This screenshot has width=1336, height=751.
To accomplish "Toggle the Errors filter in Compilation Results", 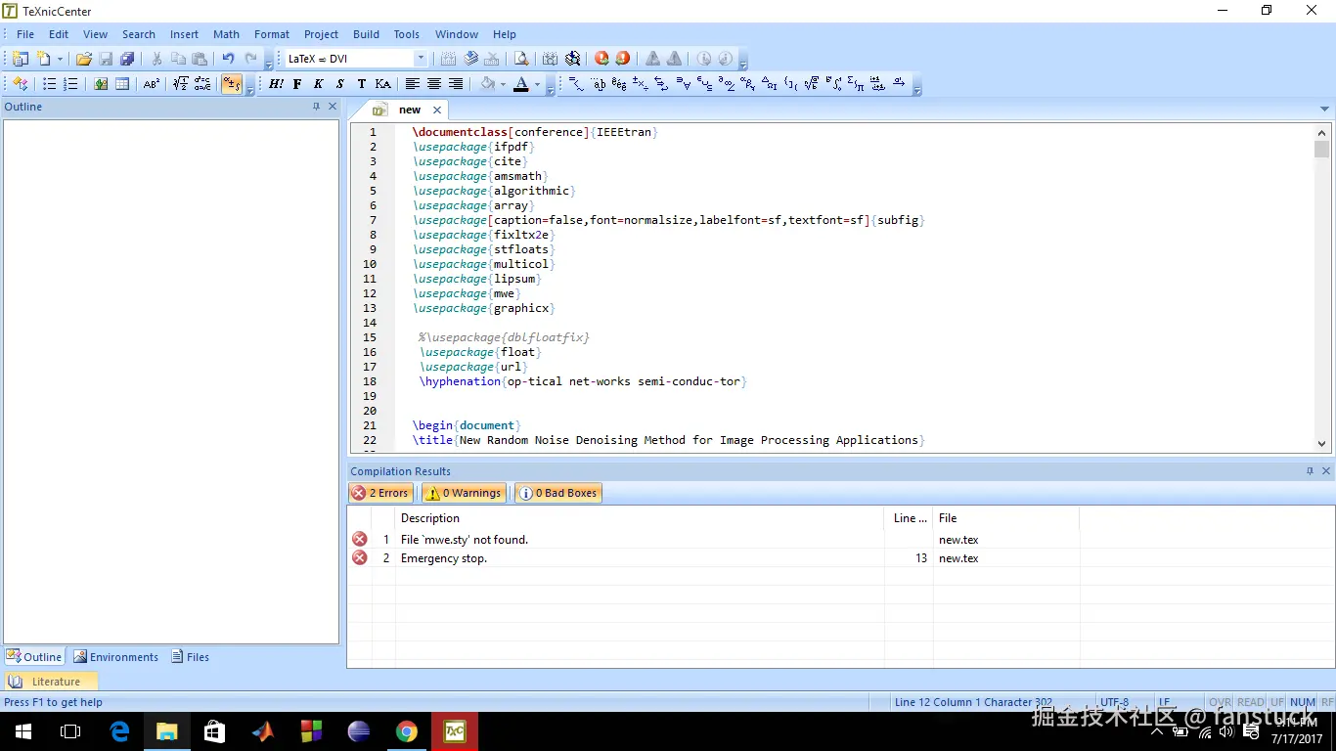I will pyautogui.click(x=380, y=493).
